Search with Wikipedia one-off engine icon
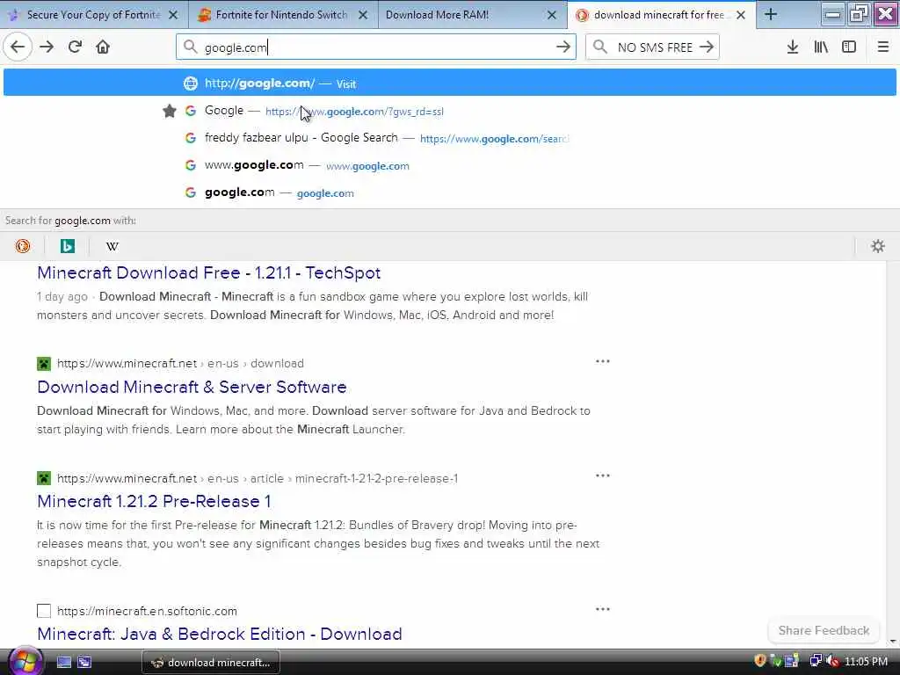 click(x=112, y=246)
